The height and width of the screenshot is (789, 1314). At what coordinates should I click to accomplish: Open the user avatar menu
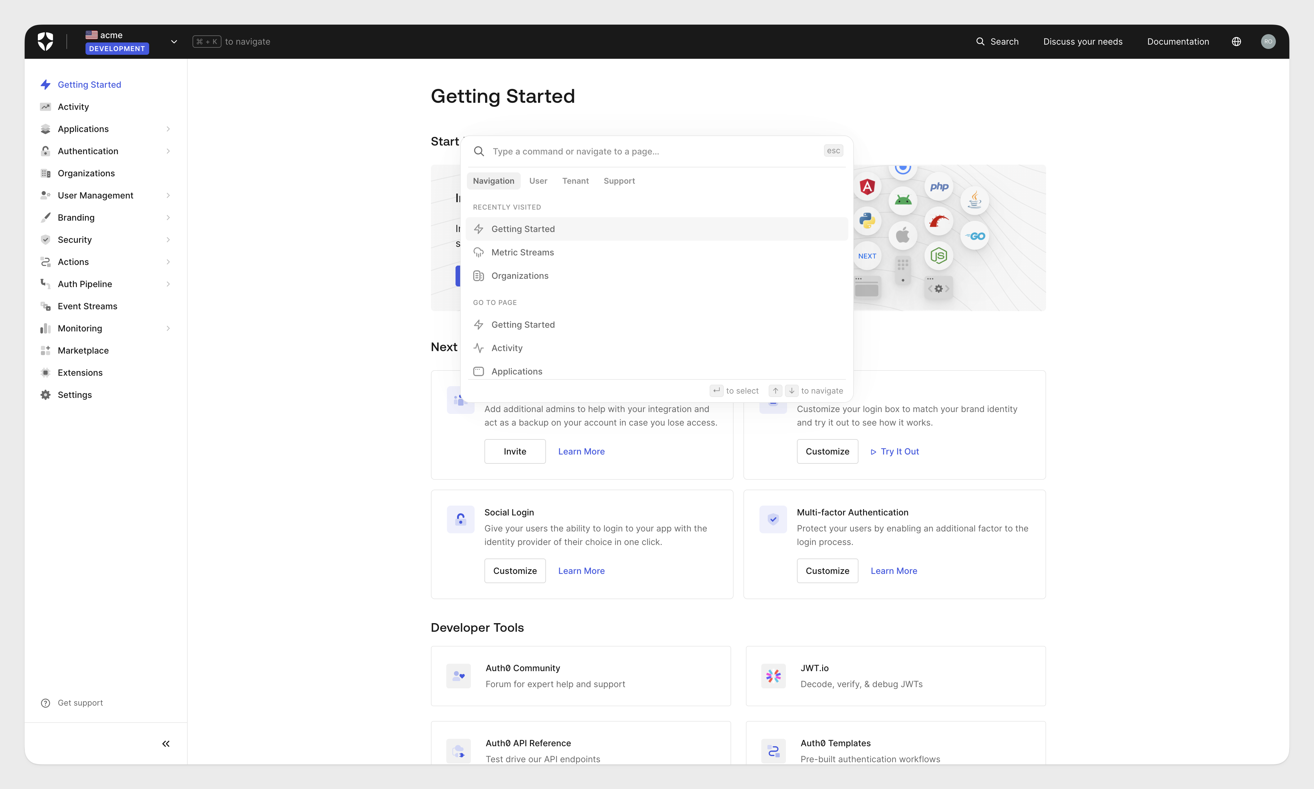tap(1268, 42)
